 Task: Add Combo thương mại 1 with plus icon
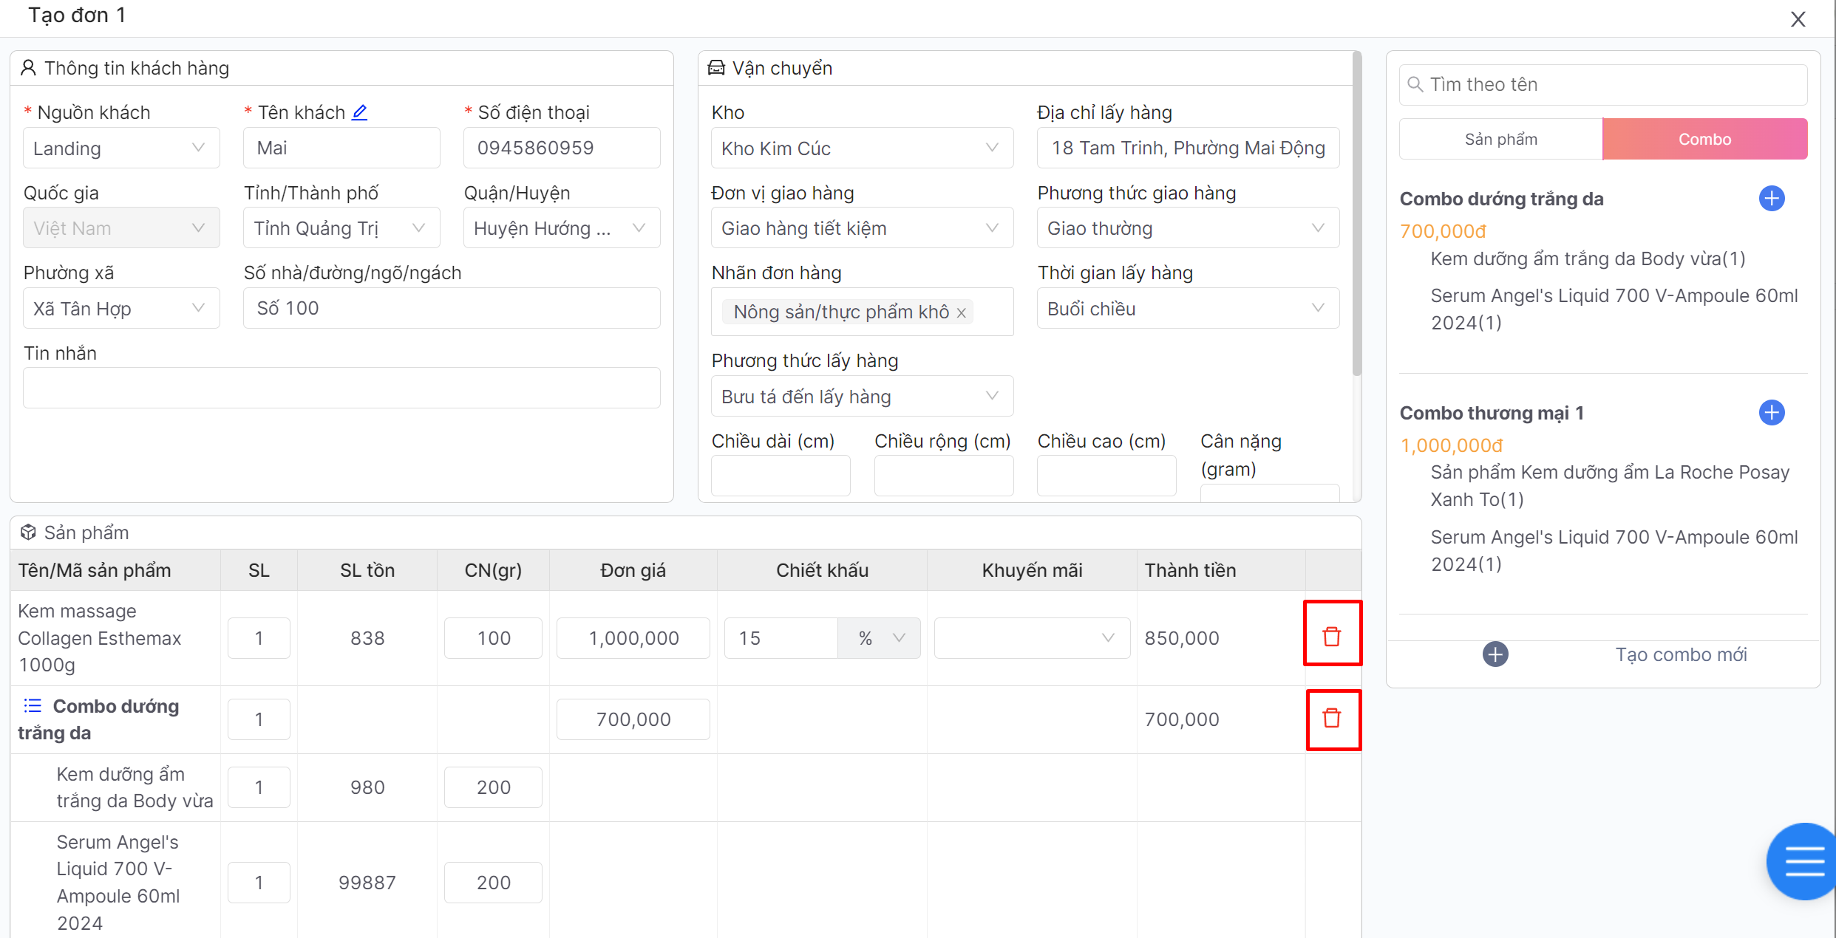point(1772,412)
